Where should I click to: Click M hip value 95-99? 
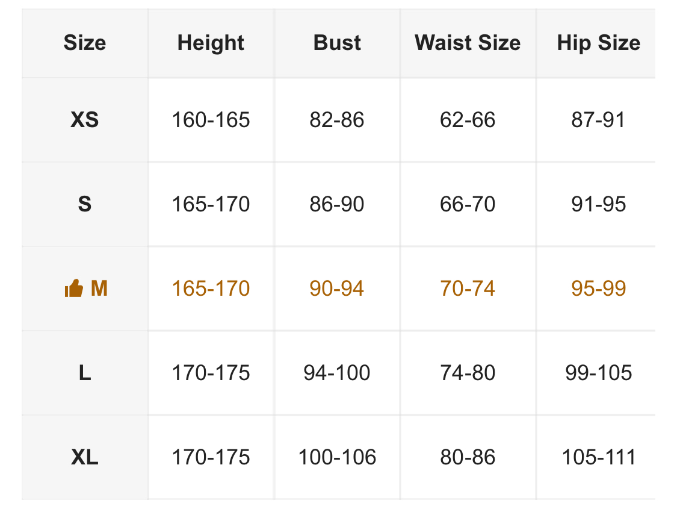598,289
